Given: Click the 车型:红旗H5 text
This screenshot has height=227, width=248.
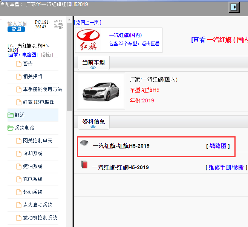Looking at the screenshot, I should pyautogui.click(x=144, y=90).
